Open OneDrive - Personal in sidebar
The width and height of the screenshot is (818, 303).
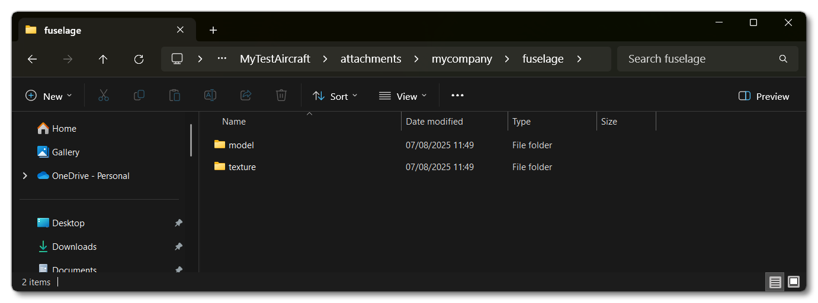click(83, 176)
